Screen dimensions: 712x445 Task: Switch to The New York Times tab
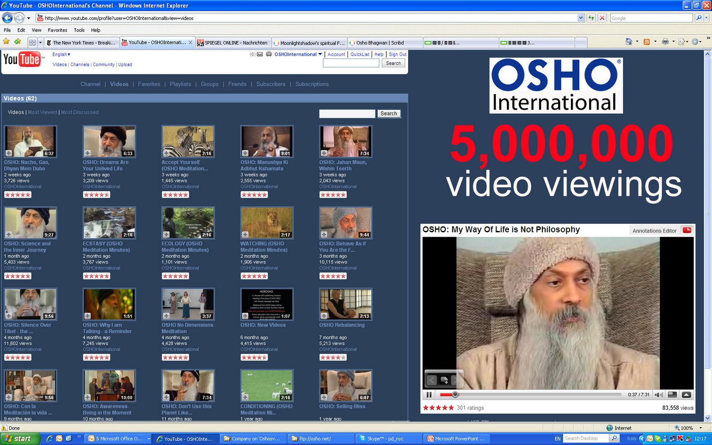coord(82,43)
